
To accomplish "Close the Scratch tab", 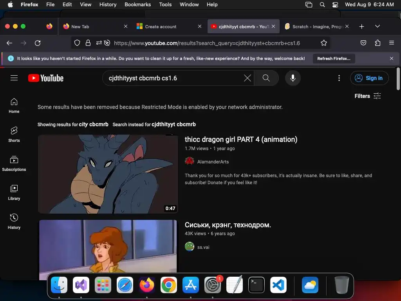I will pos(347,26).
